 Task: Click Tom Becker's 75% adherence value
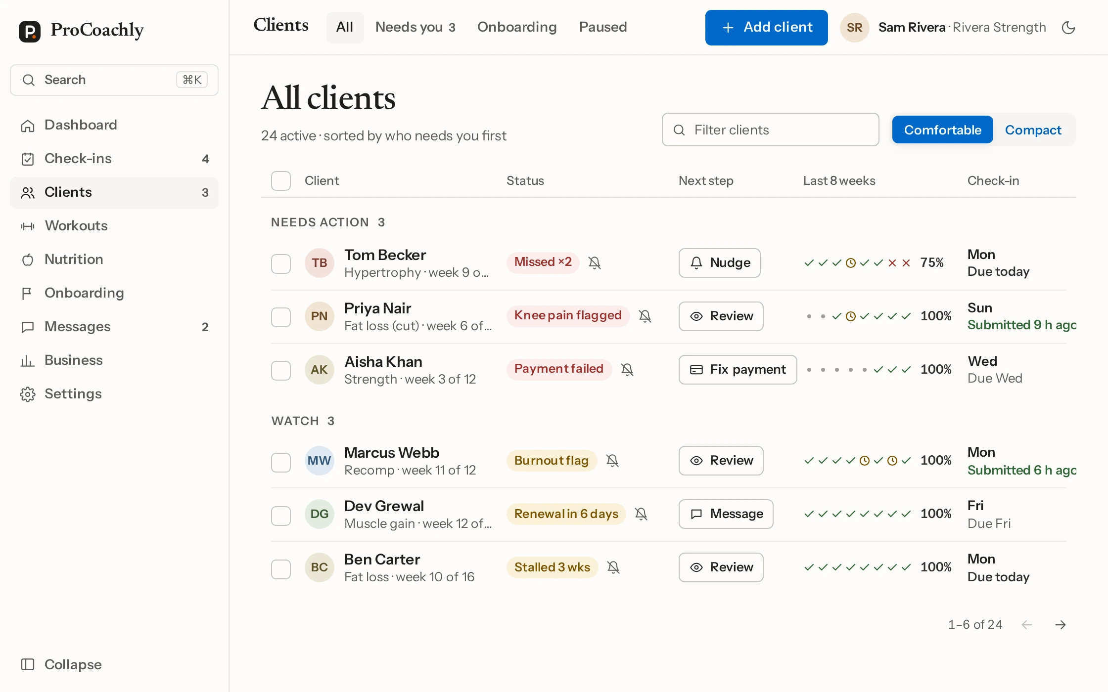click(932, 262)
